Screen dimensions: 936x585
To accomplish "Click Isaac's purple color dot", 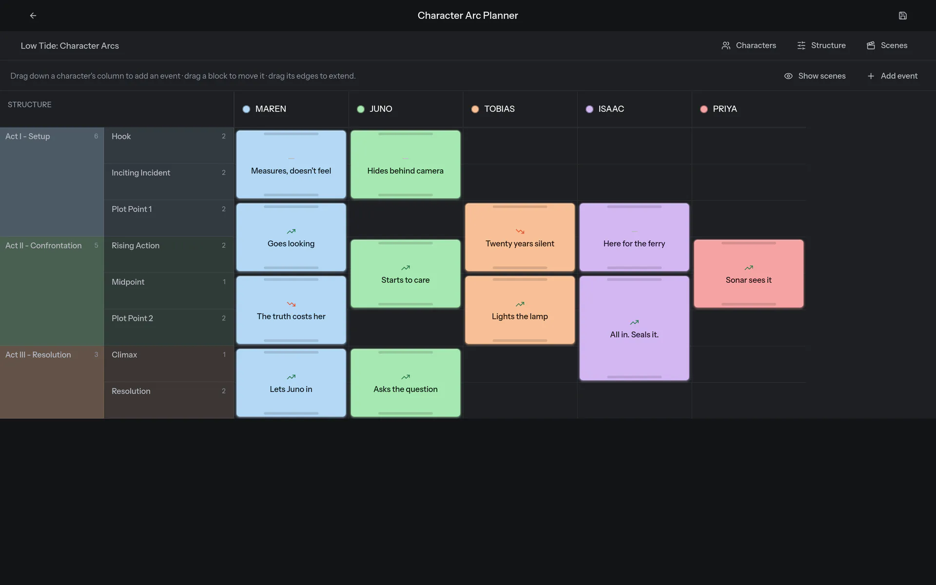I will 589,109.
